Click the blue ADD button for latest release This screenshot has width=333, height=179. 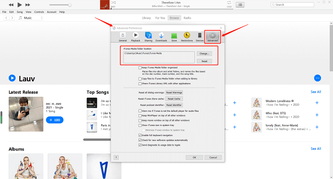(x=55, y=120)
